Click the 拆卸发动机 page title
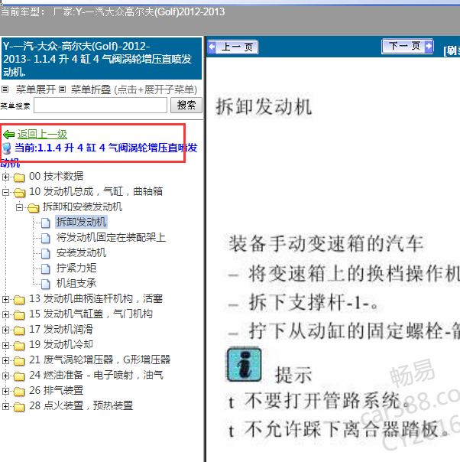This screenshot has height=462, width=460. (x=264, y=106)
